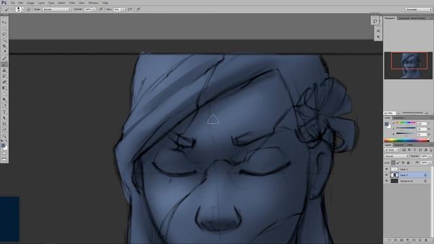The image size is (434, 244).
Task: Select the Lasso tool
Action: coord(4,34)
